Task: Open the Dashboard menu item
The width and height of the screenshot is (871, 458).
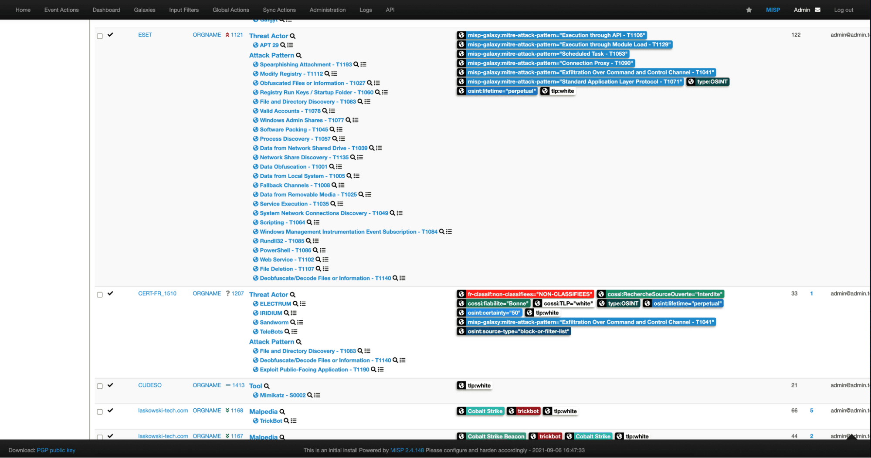Action: (106, 10)
